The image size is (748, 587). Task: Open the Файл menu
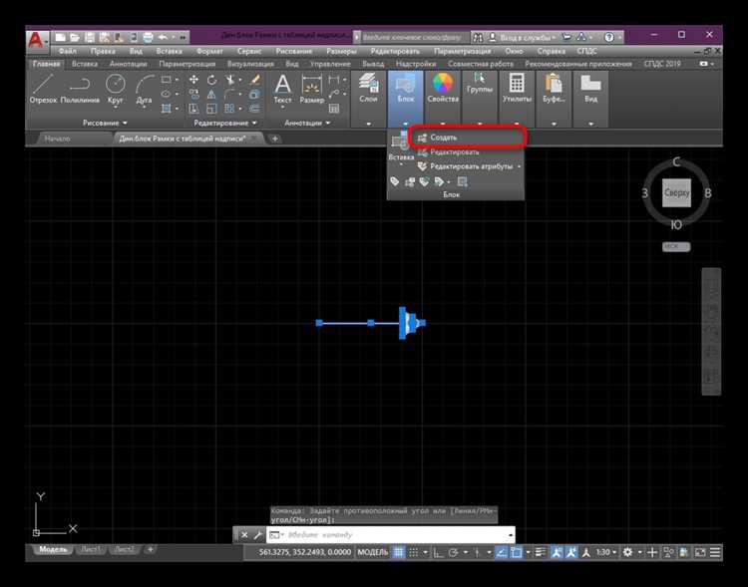[x=67, y=51]
